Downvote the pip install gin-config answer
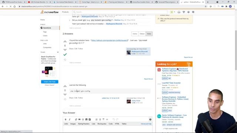 pos(65,95)
